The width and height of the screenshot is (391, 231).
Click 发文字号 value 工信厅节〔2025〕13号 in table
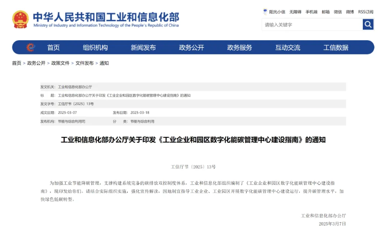pos(76,104)
